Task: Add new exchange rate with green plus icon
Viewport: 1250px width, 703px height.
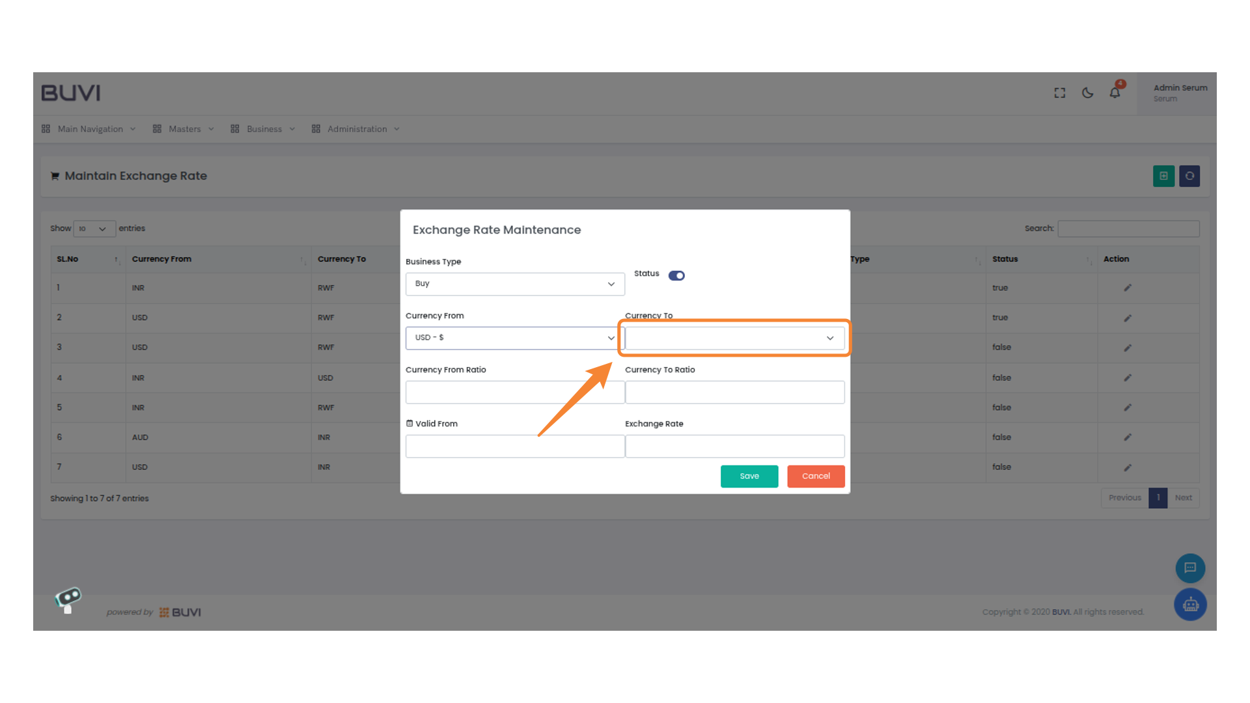Action: point(1163,176)
